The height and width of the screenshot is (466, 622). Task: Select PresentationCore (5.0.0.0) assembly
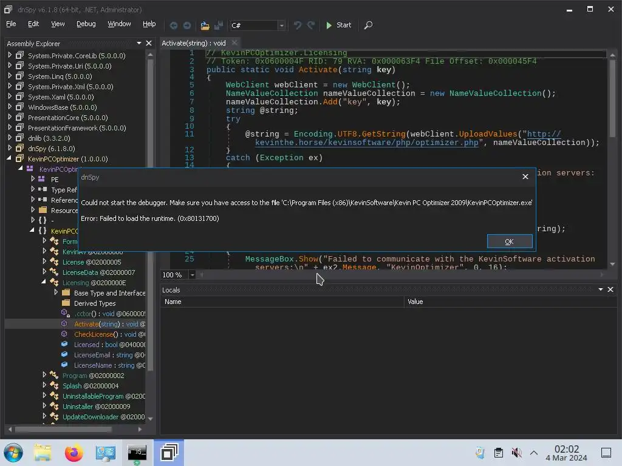(x=68, y=118)
